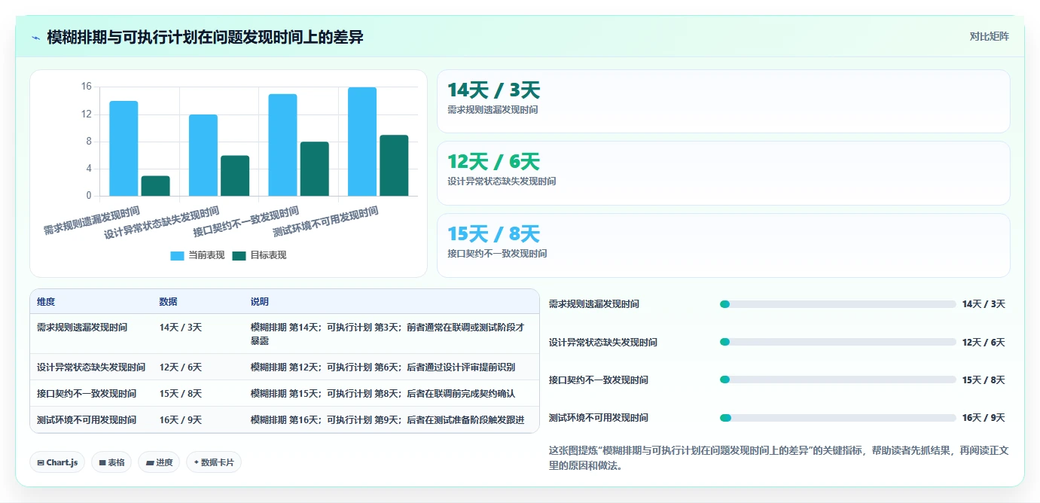Click the 需求规则遗漏发现时间 progress bar

tap(837, 304)
